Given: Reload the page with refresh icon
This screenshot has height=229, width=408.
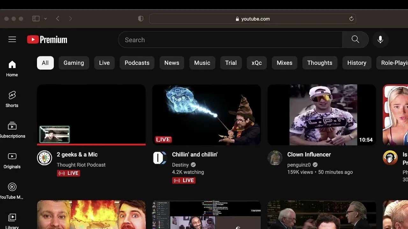Looking at the screenshot, I should pos(351,19).
